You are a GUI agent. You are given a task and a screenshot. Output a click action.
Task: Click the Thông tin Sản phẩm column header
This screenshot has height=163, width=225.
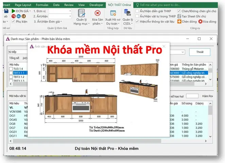tap(194, 65)
